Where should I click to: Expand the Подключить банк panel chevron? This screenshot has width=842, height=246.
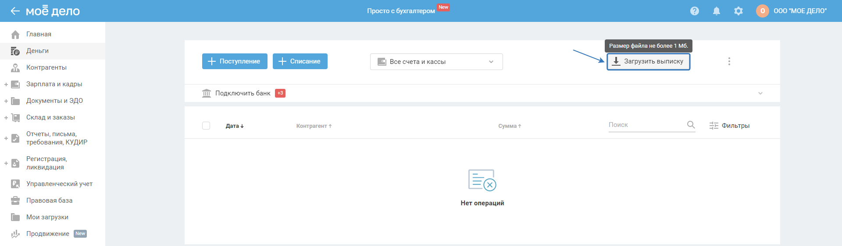click(x=760, y=93)
